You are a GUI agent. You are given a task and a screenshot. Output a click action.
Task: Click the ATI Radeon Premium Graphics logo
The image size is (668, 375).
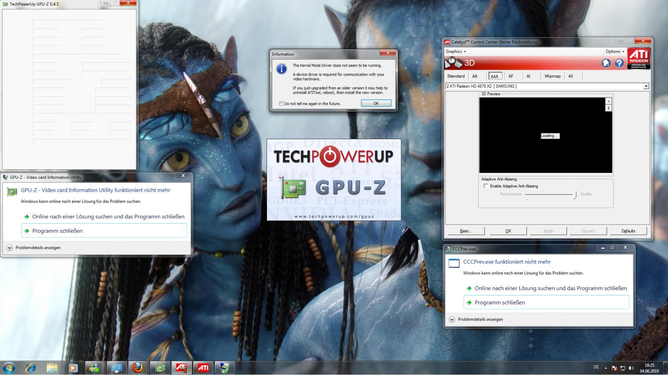tap(639, 59)
